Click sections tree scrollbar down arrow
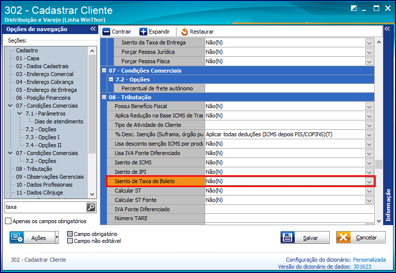Screen dimensions: 396x273 pyautogui.click(x=92, y=195)
